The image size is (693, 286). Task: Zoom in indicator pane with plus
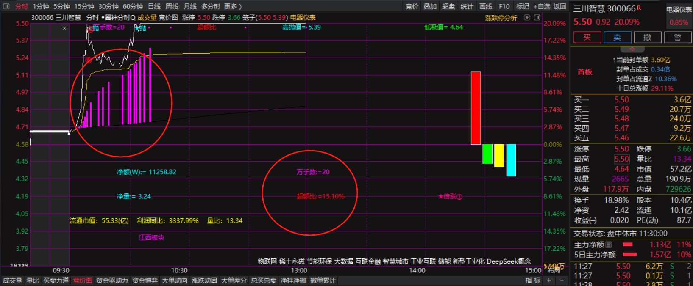549,280
